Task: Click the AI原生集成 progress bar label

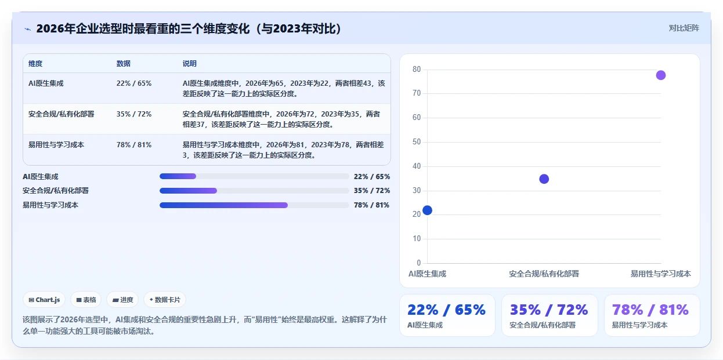Action: click(41, 176)
